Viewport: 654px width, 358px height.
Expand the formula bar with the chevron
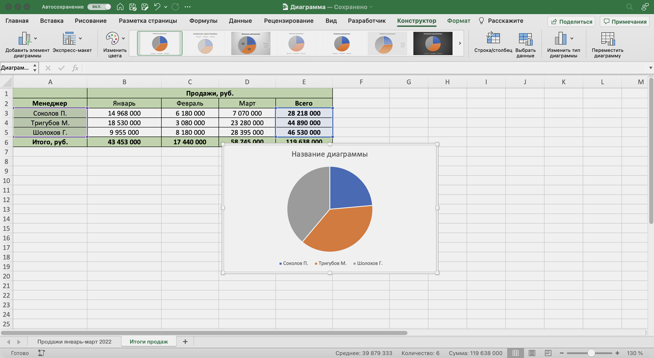(x=650, y=68)
